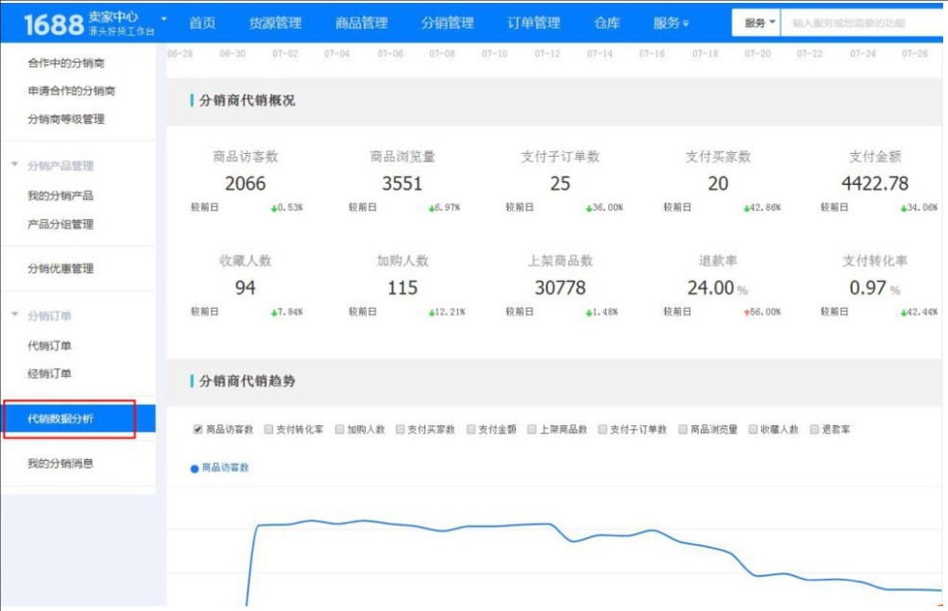This screenshot has height=611, width=948.
Task: Click the green arrow beside 36.00%
Action: [589, 208]
